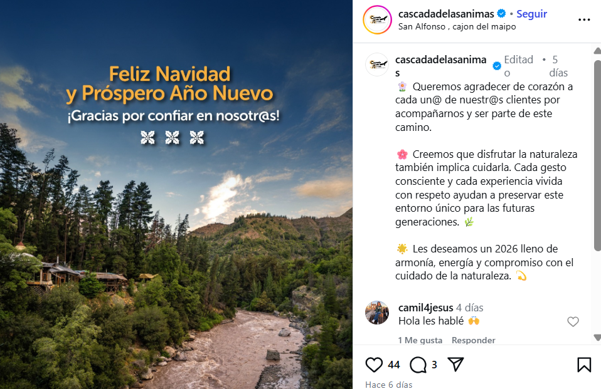Reply to camil4jesus with Responder

click(474, 340)
